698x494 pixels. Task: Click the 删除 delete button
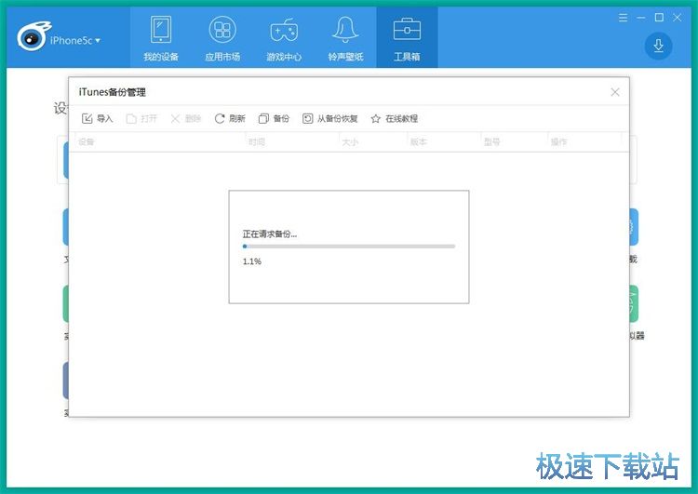click(x=186, y=118)
